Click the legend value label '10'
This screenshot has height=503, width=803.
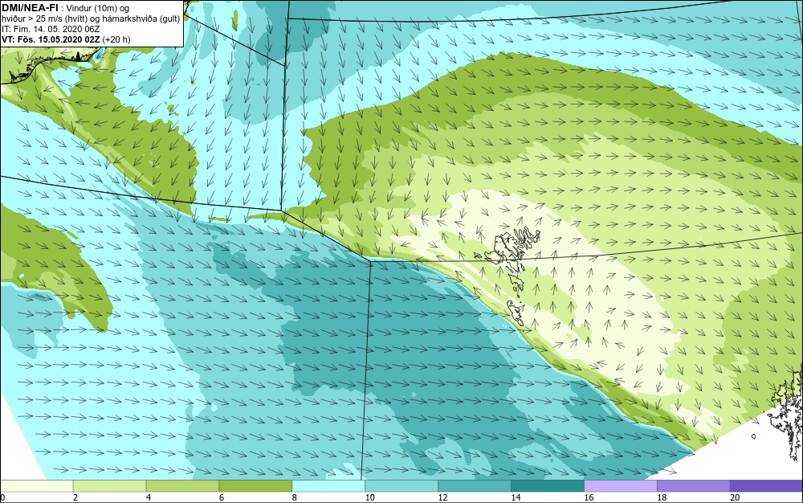(x=369, y=497)
